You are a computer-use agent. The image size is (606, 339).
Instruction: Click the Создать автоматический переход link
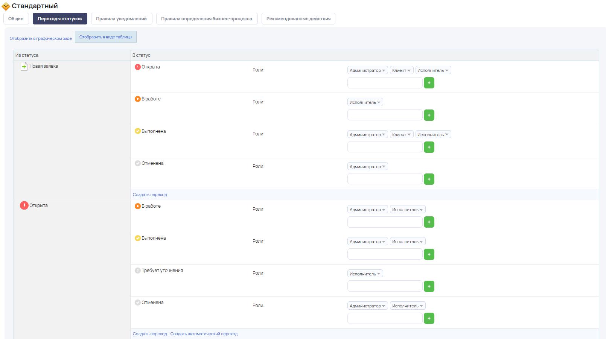[204, 334]
